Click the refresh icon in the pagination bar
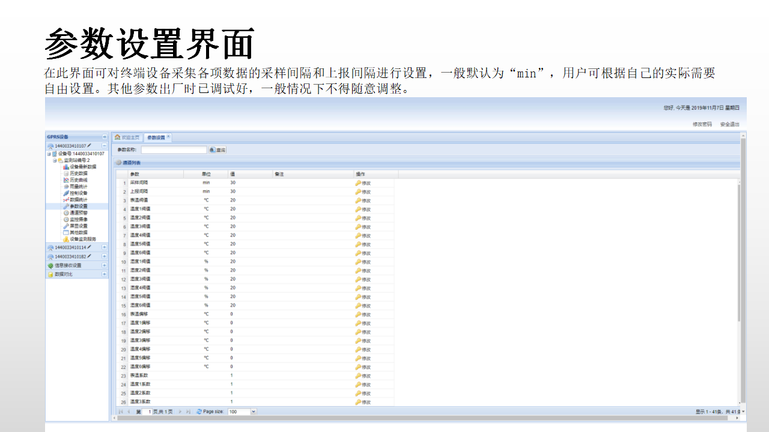Screen dimensions: 769x432 [x=199, y=412]
